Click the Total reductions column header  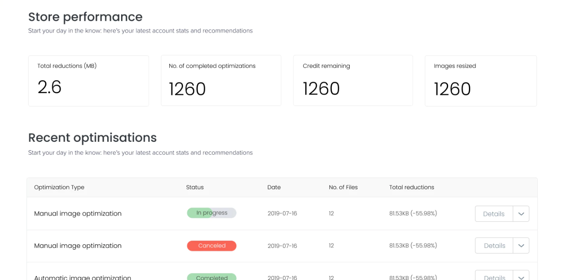[x=411, y=187]
